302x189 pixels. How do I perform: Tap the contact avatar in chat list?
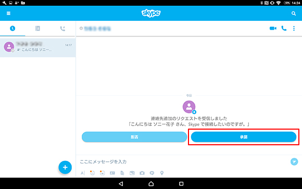[x=9, y=47]
